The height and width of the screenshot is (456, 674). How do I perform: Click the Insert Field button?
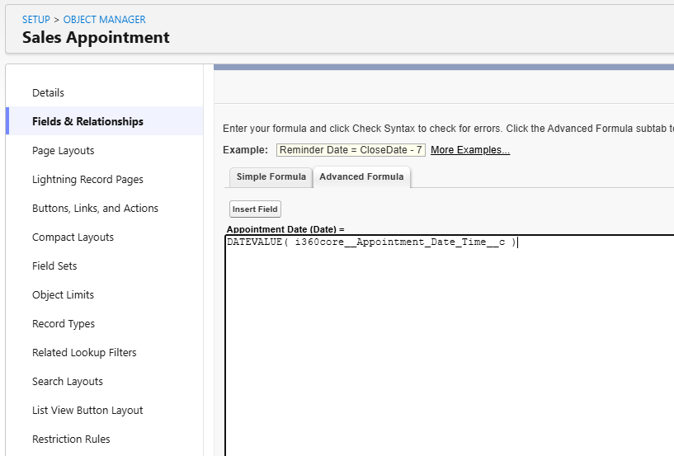255,209
